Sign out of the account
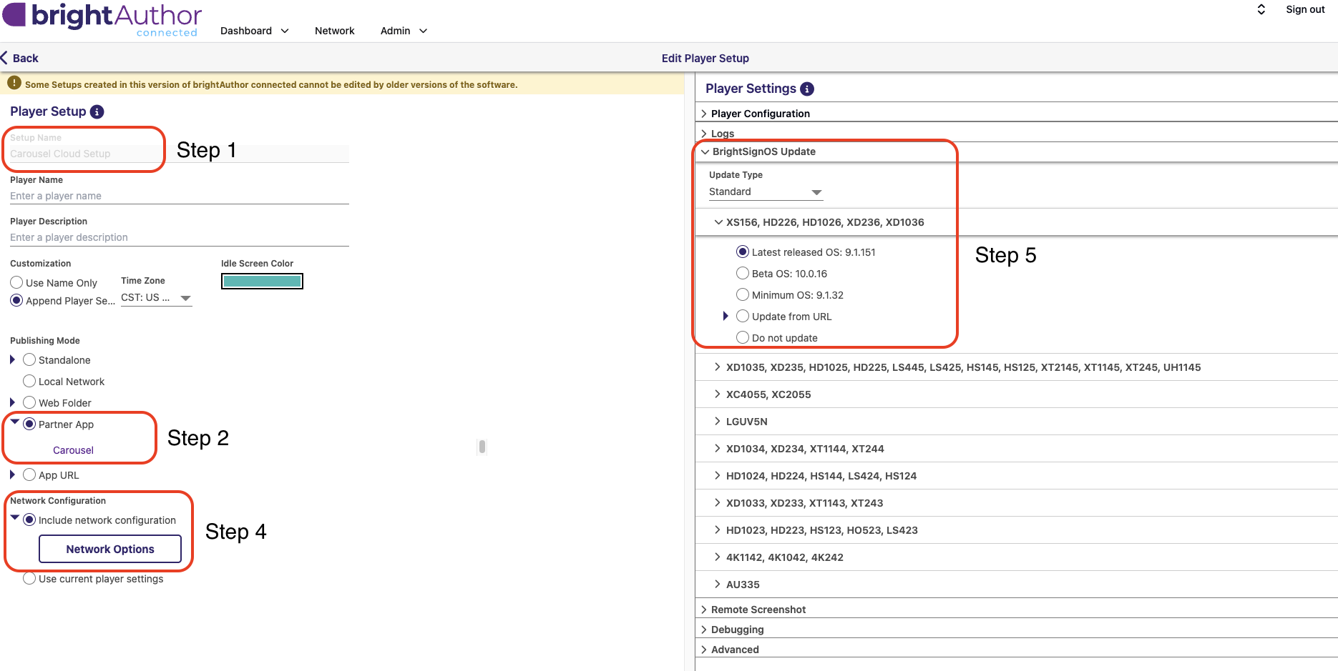This screenshot has height=671, width=1338. (x=1305, y=9)
